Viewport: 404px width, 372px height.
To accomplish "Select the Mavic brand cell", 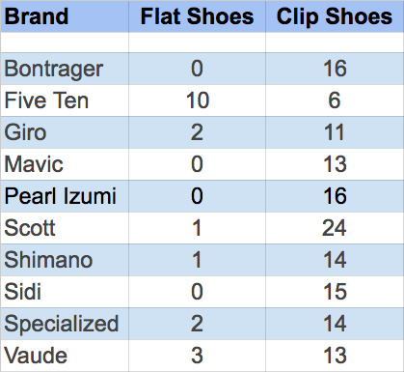I will click(65, 164).
